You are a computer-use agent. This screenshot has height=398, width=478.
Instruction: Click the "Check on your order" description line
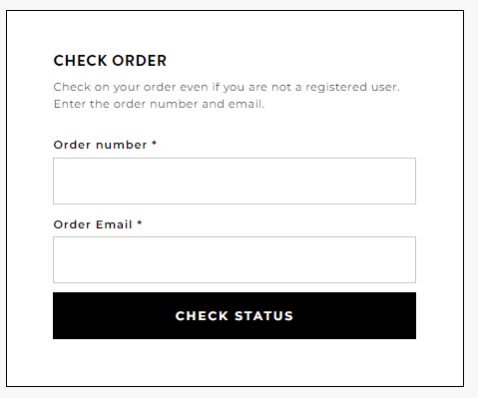[x=227, y=87]
